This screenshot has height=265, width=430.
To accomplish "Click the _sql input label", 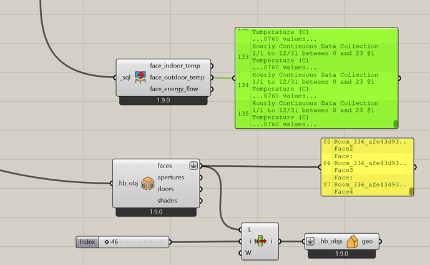I will click(x=125, y=77).
